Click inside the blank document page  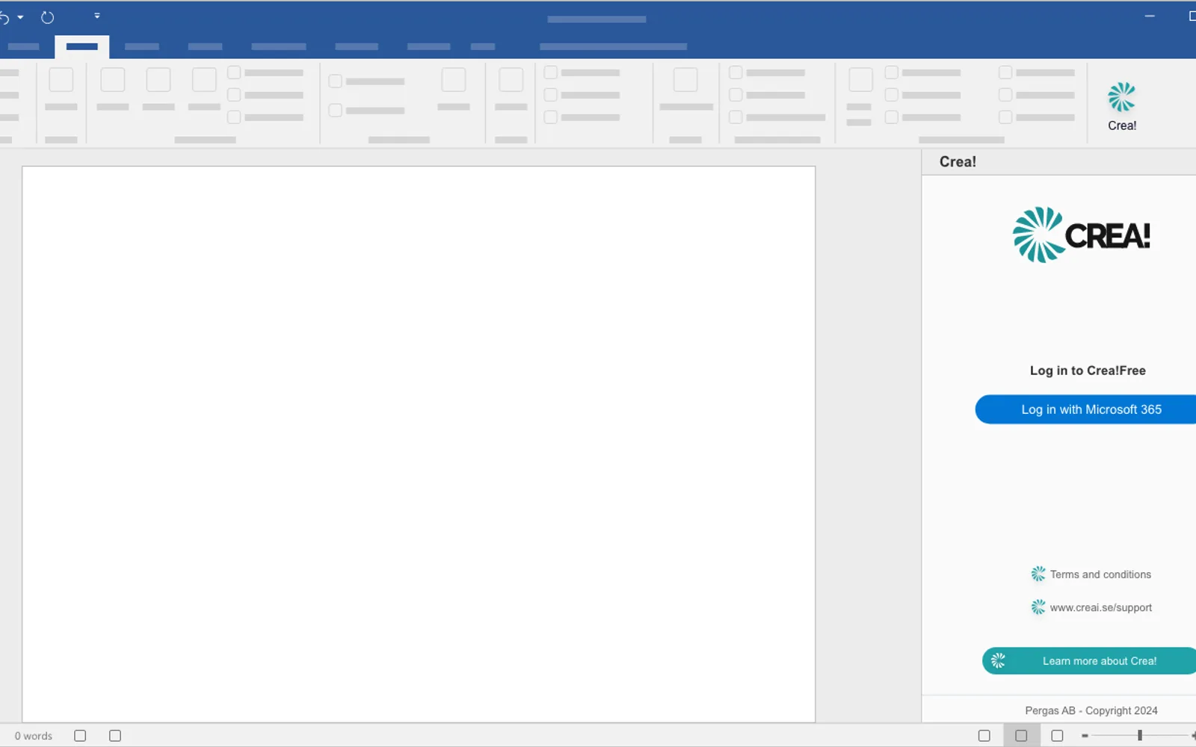point(419,444)
